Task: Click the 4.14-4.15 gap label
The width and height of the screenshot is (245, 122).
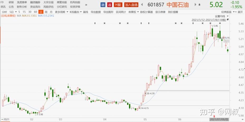Action: coord(144,108)
